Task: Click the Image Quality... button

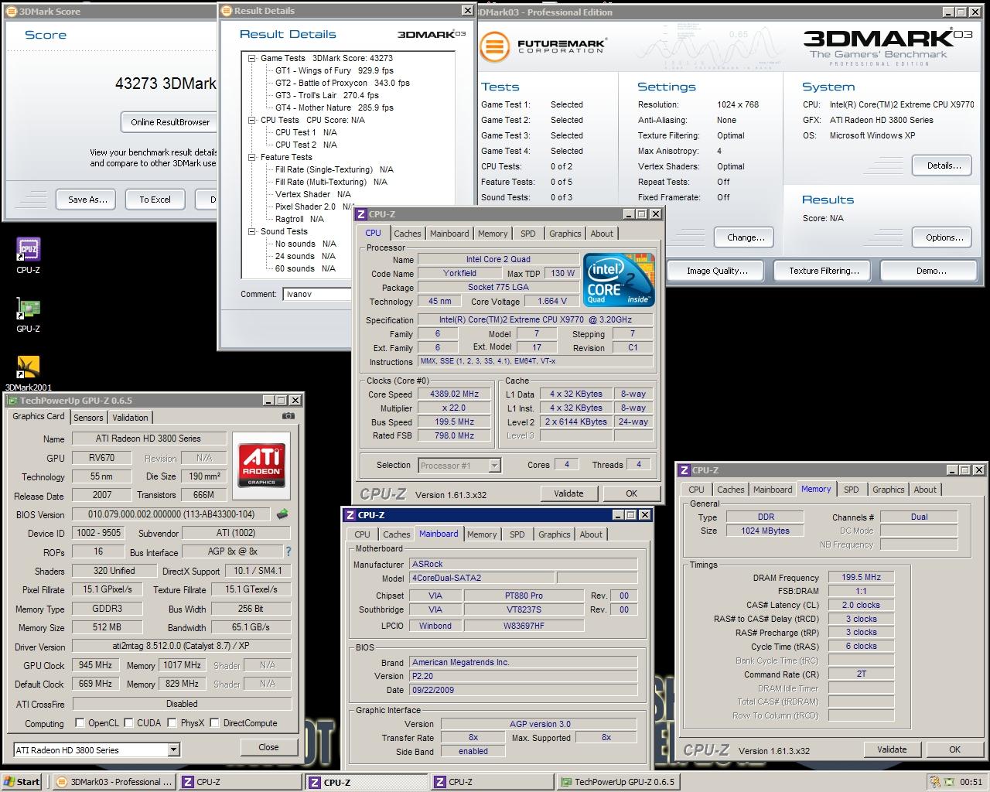Action: [717, 271]
